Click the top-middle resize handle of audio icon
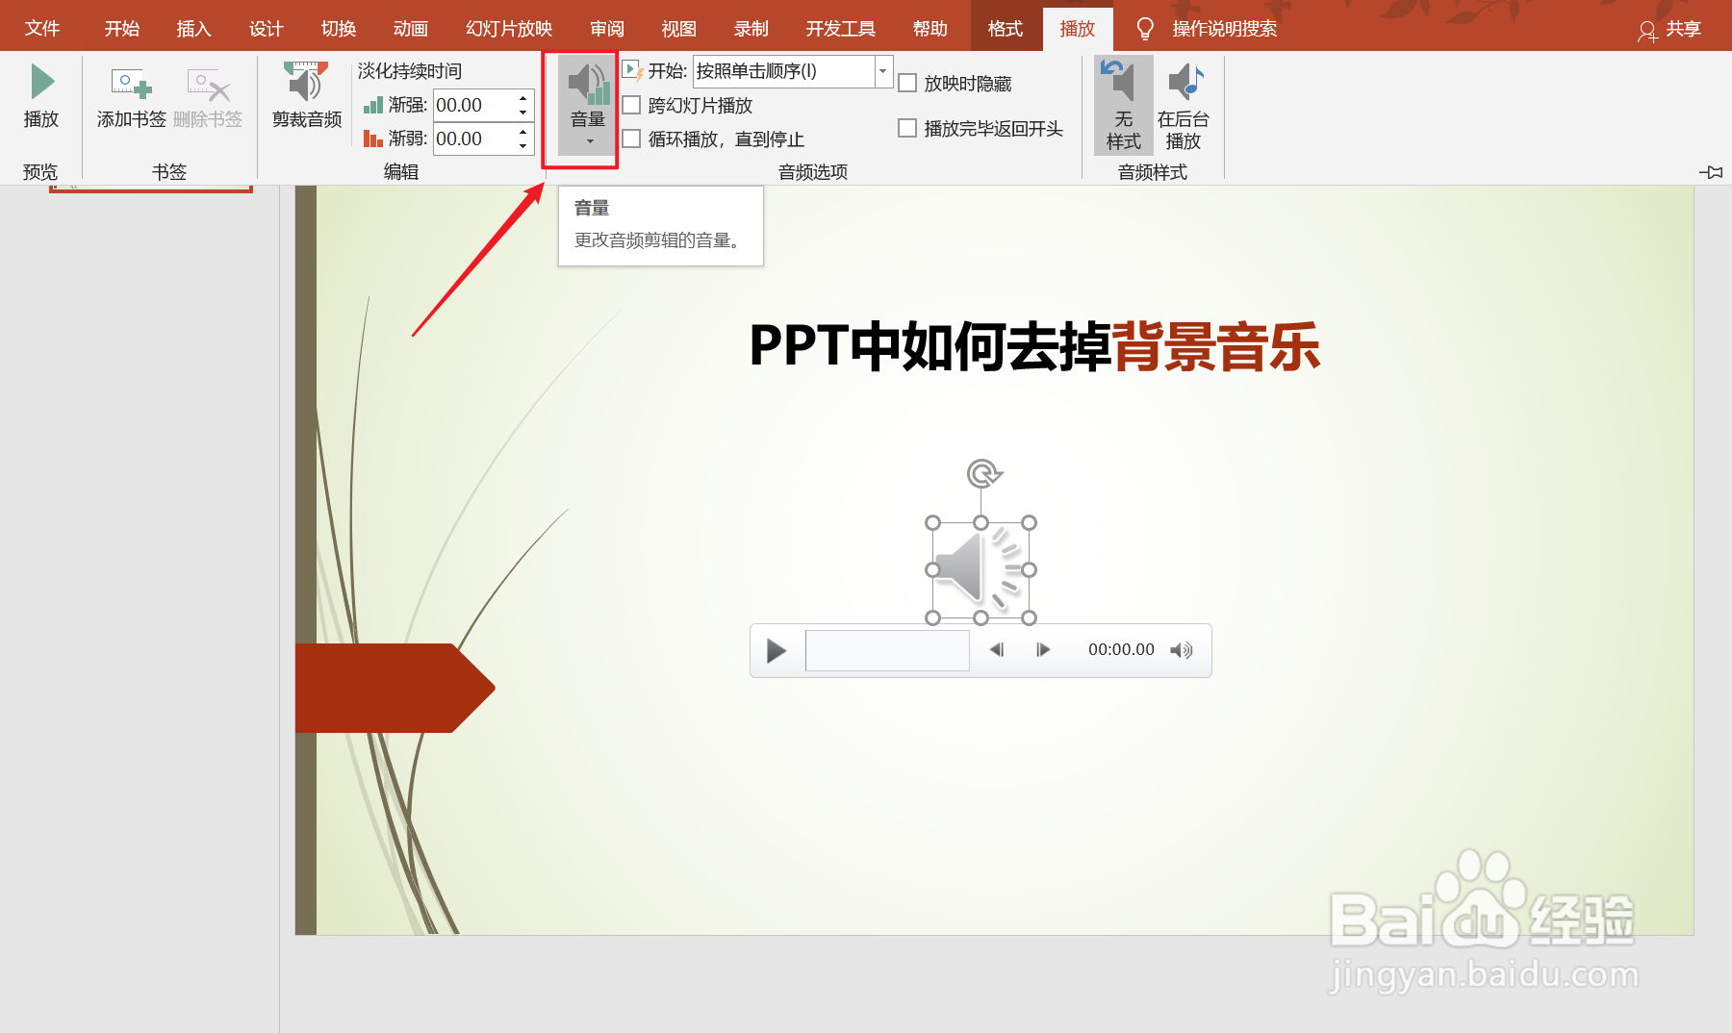This screenshot has height=1033, width=1732. point(981,523)
